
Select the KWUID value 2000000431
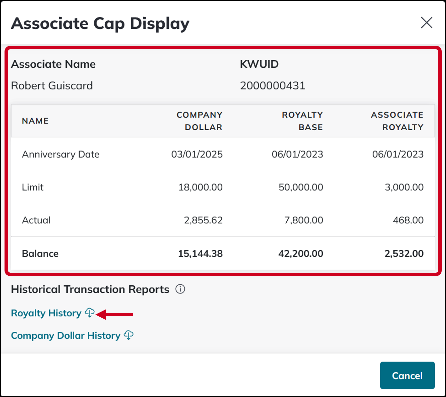273,86
